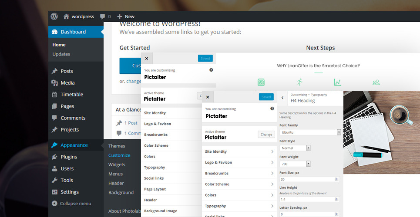Open the Timetable menu item

tap(72, 95)
